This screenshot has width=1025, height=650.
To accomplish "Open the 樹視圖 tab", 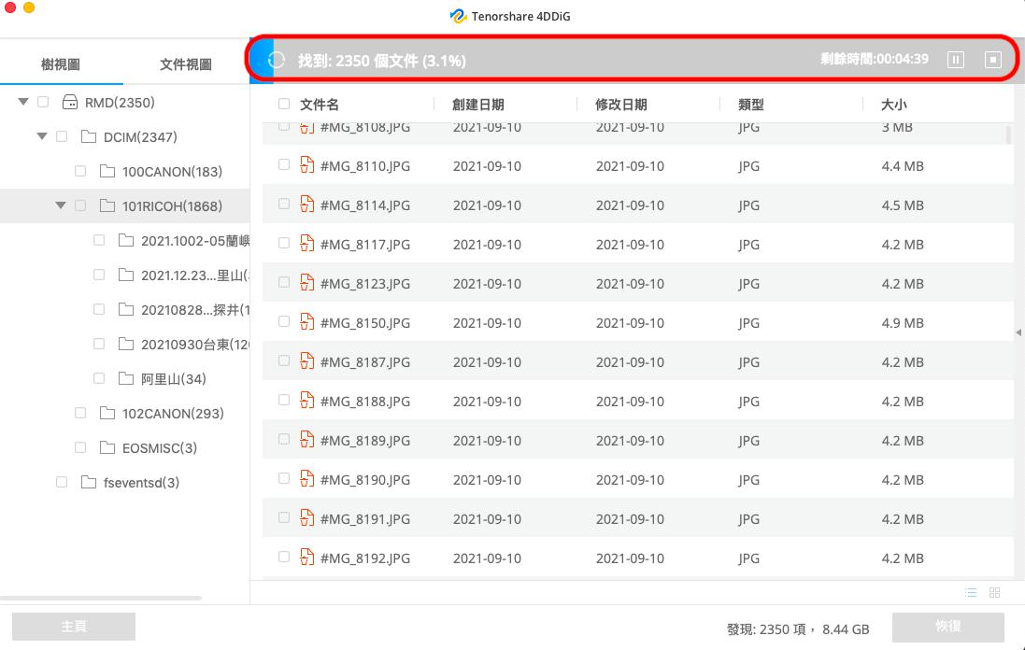I will (61, 64).
